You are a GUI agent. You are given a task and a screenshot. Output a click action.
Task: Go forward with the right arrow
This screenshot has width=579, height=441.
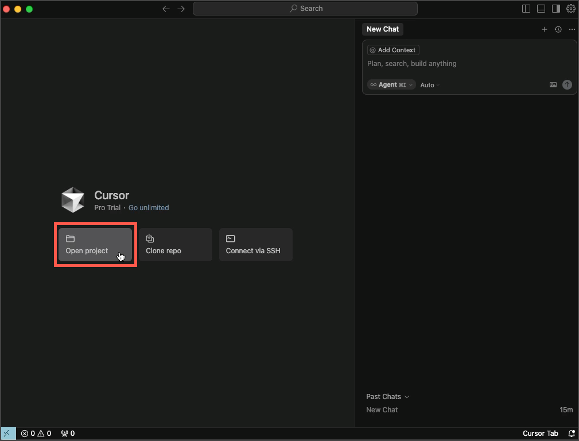click(181, 9)
